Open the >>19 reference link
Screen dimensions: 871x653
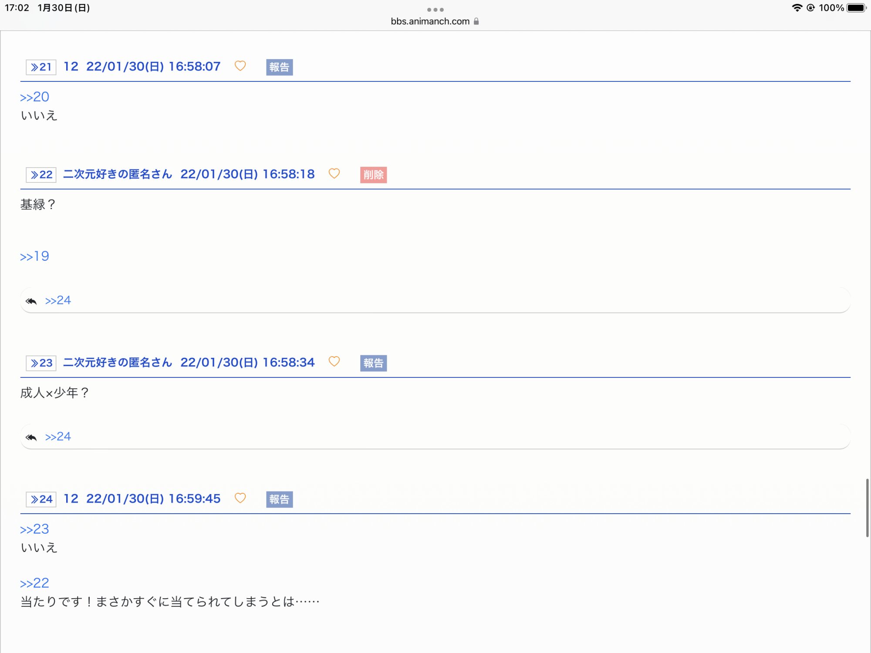coord(34,256)
